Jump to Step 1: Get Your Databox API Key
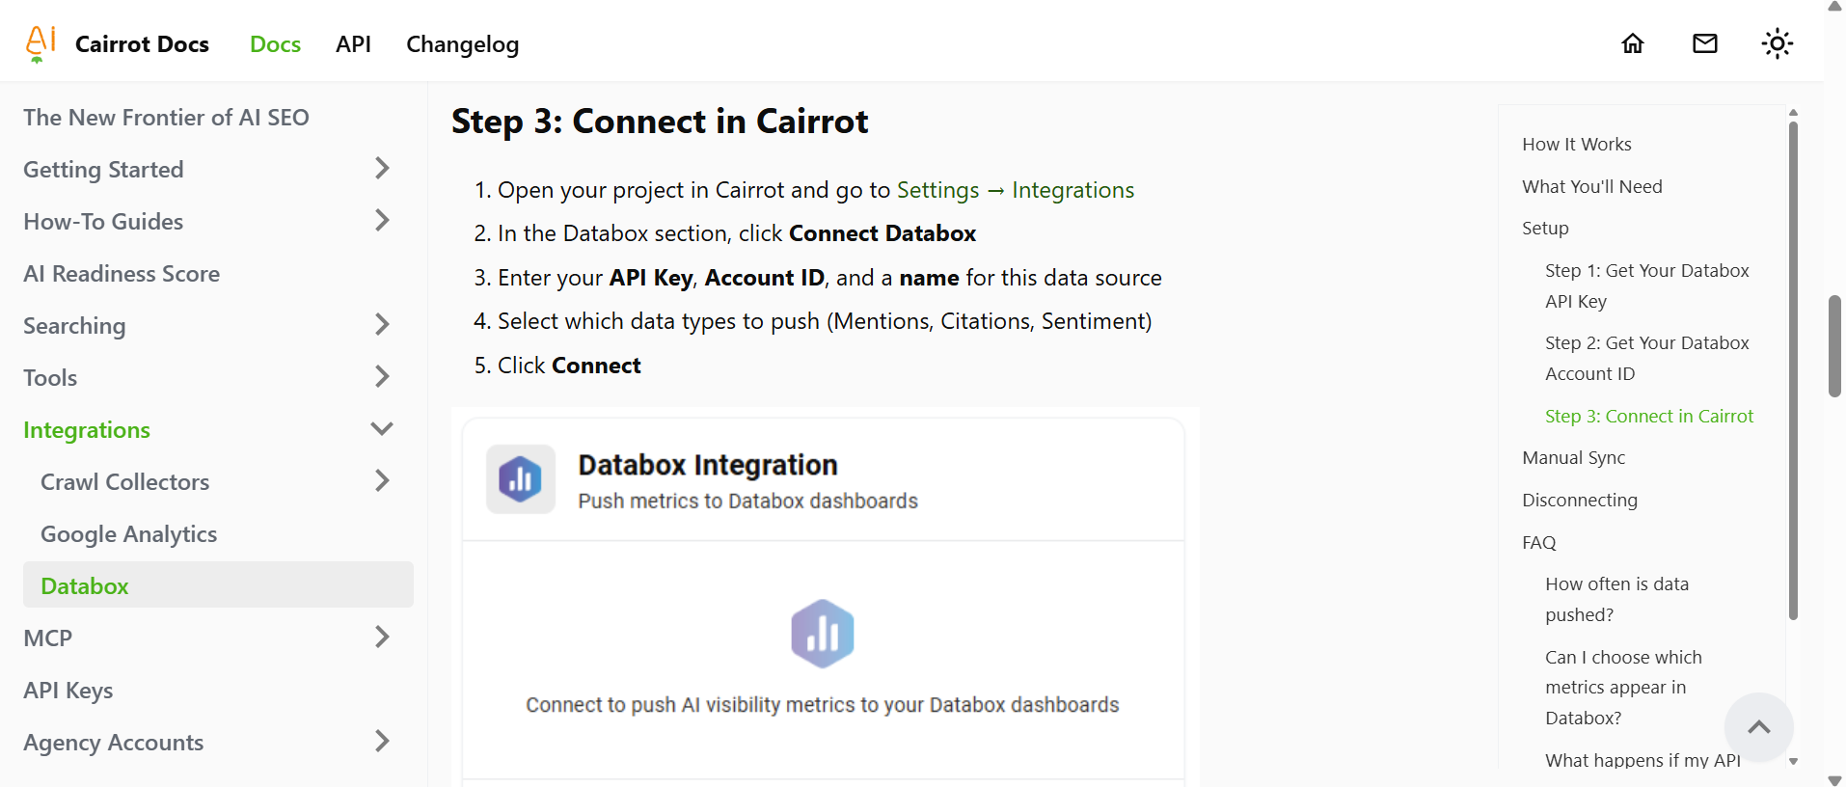This screenshot has width=1846, height=787. (x=1647, y=286)
